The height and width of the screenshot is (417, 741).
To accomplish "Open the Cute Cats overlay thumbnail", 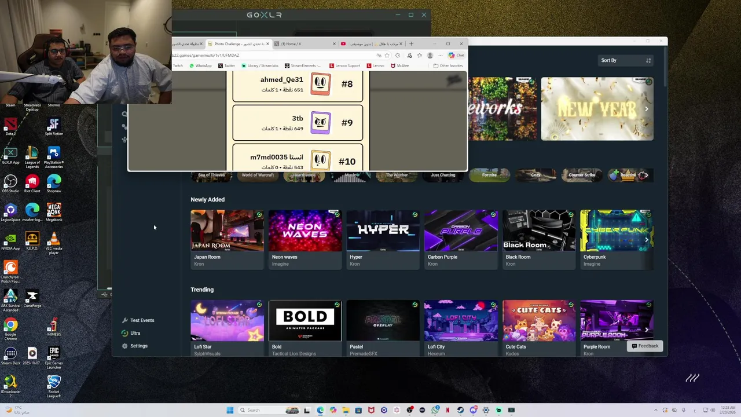I will tap(538, 320).
